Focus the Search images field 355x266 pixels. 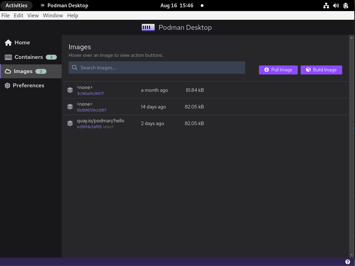(x=157, y=68)
